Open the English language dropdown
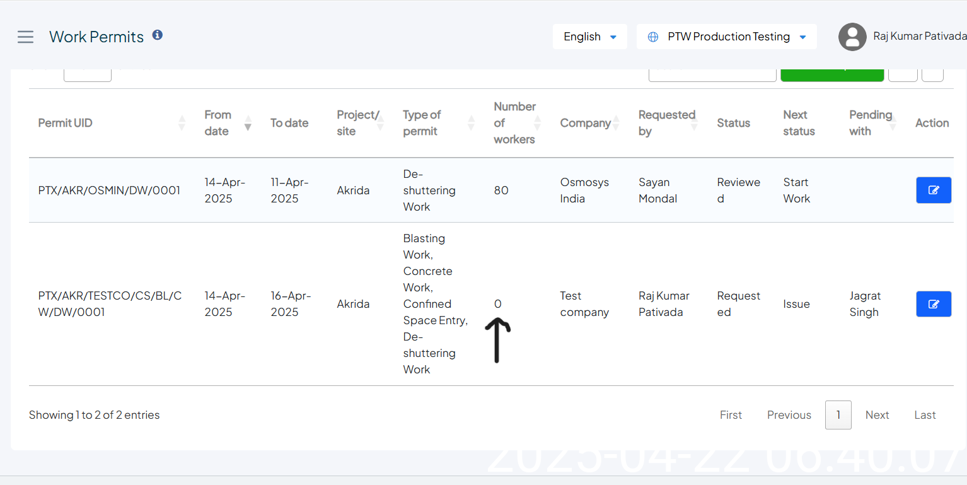Viewport: 967px width, 485px height. point(589,37)
